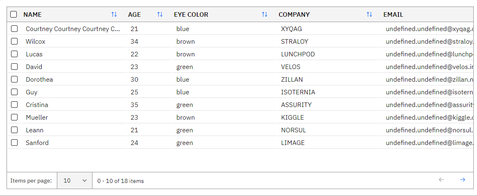Sort Company column with arrows icon
The height and width of the screenshot is (196, 477).
tap(369, 14)
